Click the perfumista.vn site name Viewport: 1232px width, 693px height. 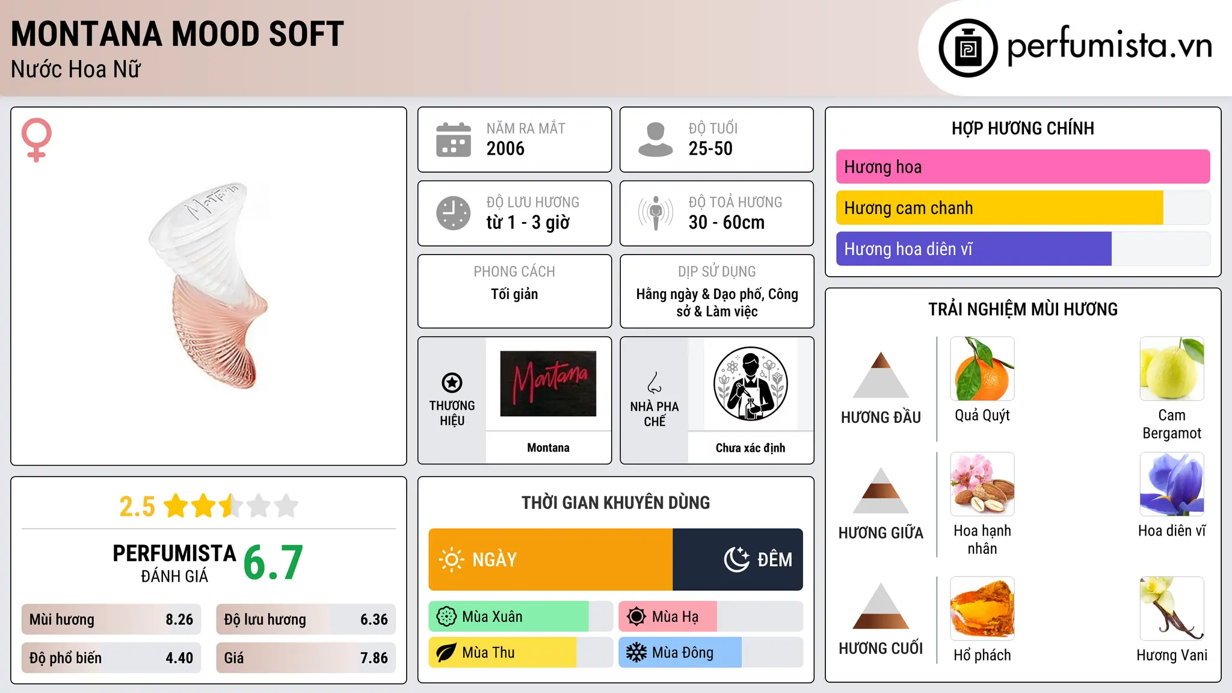click(1109, 46)
